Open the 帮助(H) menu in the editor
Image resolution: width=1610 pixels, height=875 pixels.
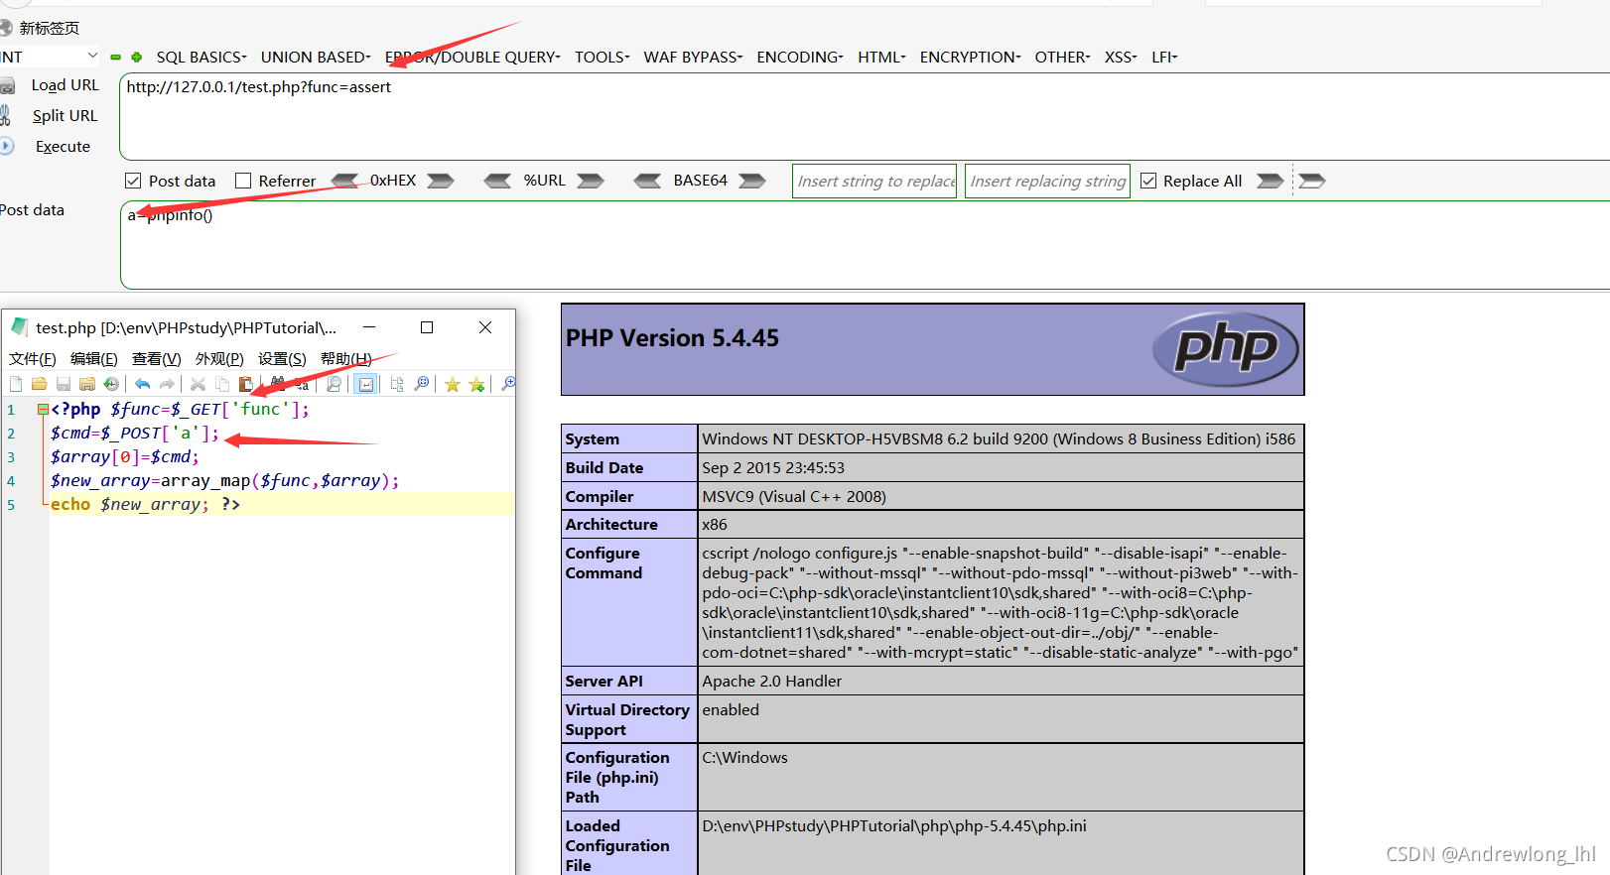345,359
